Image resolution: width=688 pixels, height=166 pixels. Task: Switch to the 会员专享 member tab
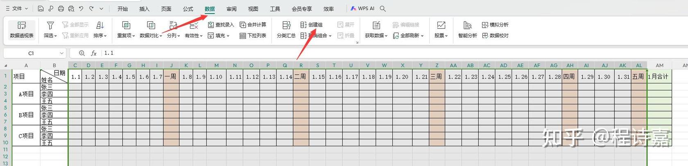[x=302, y=9]
